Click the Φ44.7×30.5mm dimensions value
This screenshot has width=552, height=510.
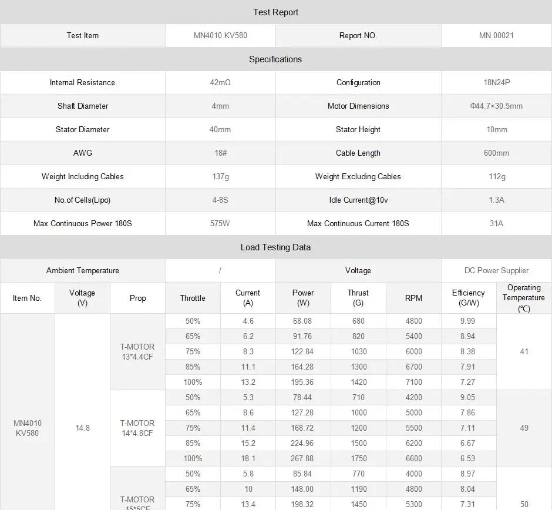click(496, 106)
